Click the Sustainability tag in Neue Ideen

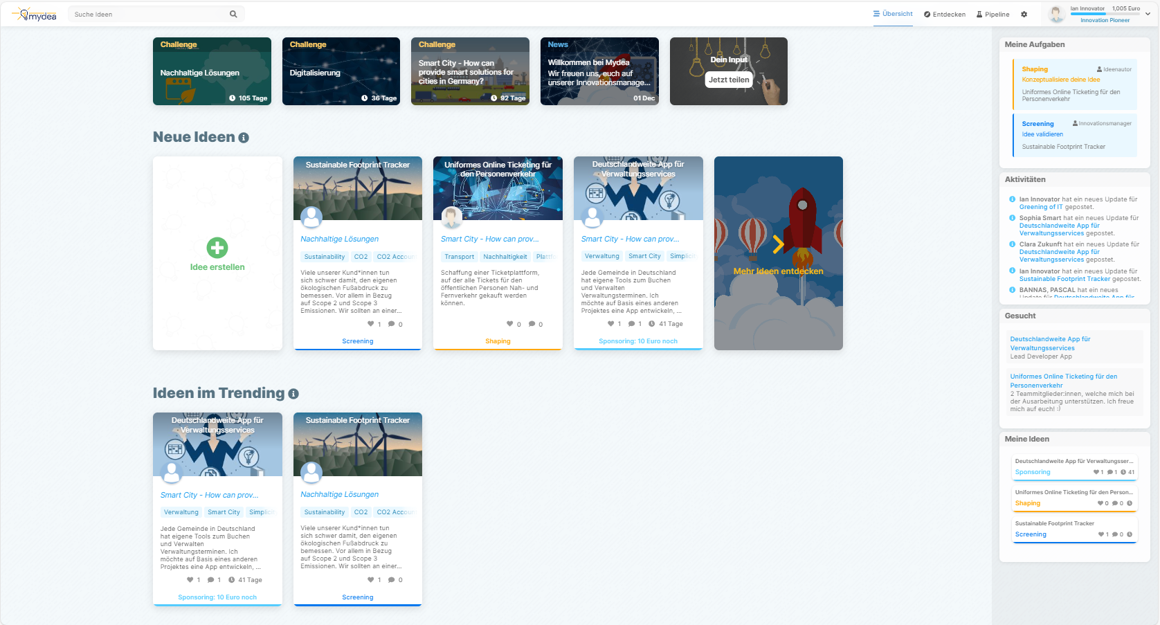coord(325,257)
